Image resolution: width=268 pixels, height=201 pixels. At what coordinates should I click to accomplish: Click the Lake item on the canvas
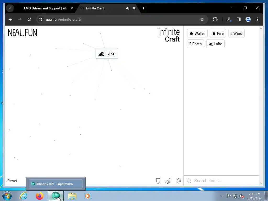coord(107,53)
